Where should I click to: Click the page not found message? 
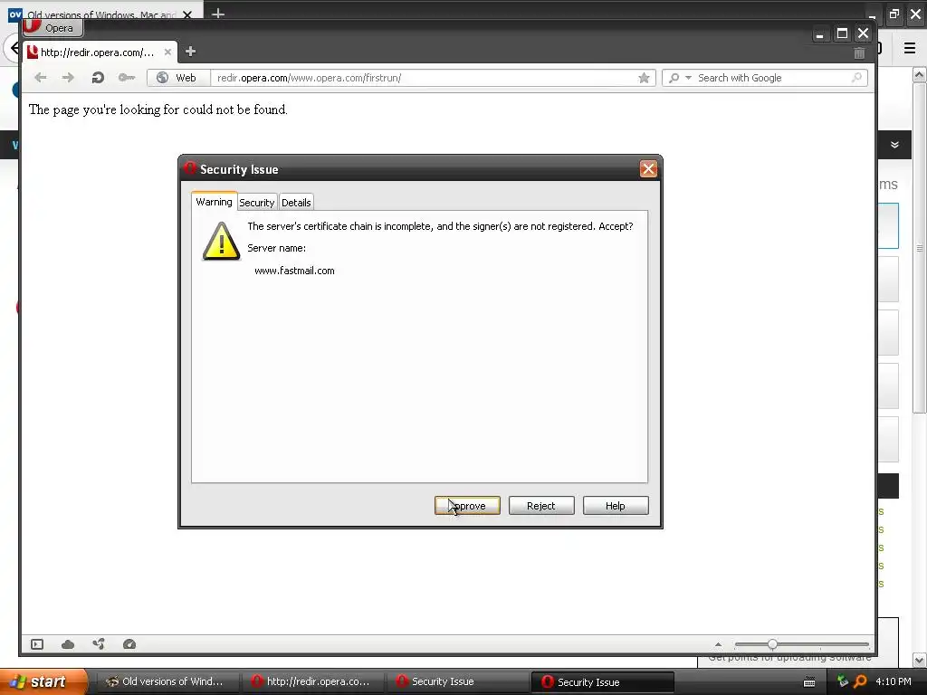point(158,109)
